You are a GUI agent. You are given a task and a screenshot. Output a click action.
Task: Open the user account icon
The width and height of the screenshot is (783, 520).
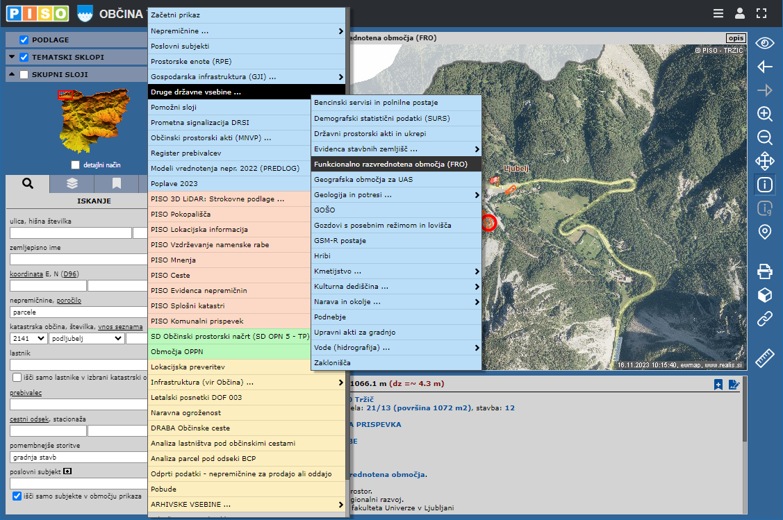(740, 13)
